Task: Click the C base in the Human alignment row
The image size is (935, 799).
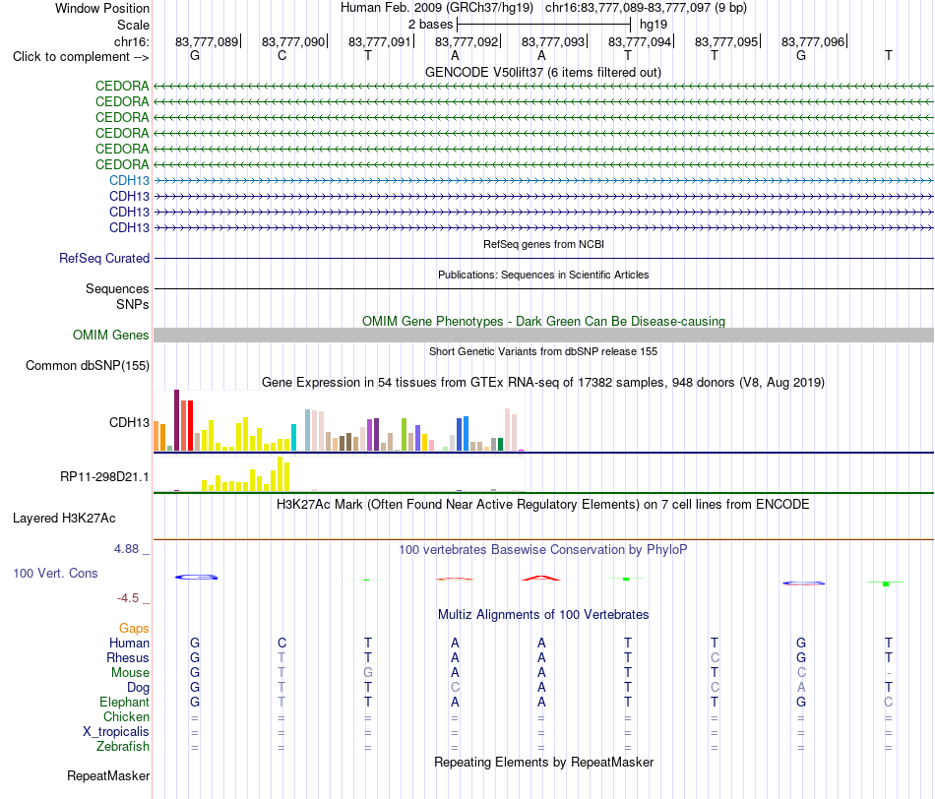Action: coord(282,643)
